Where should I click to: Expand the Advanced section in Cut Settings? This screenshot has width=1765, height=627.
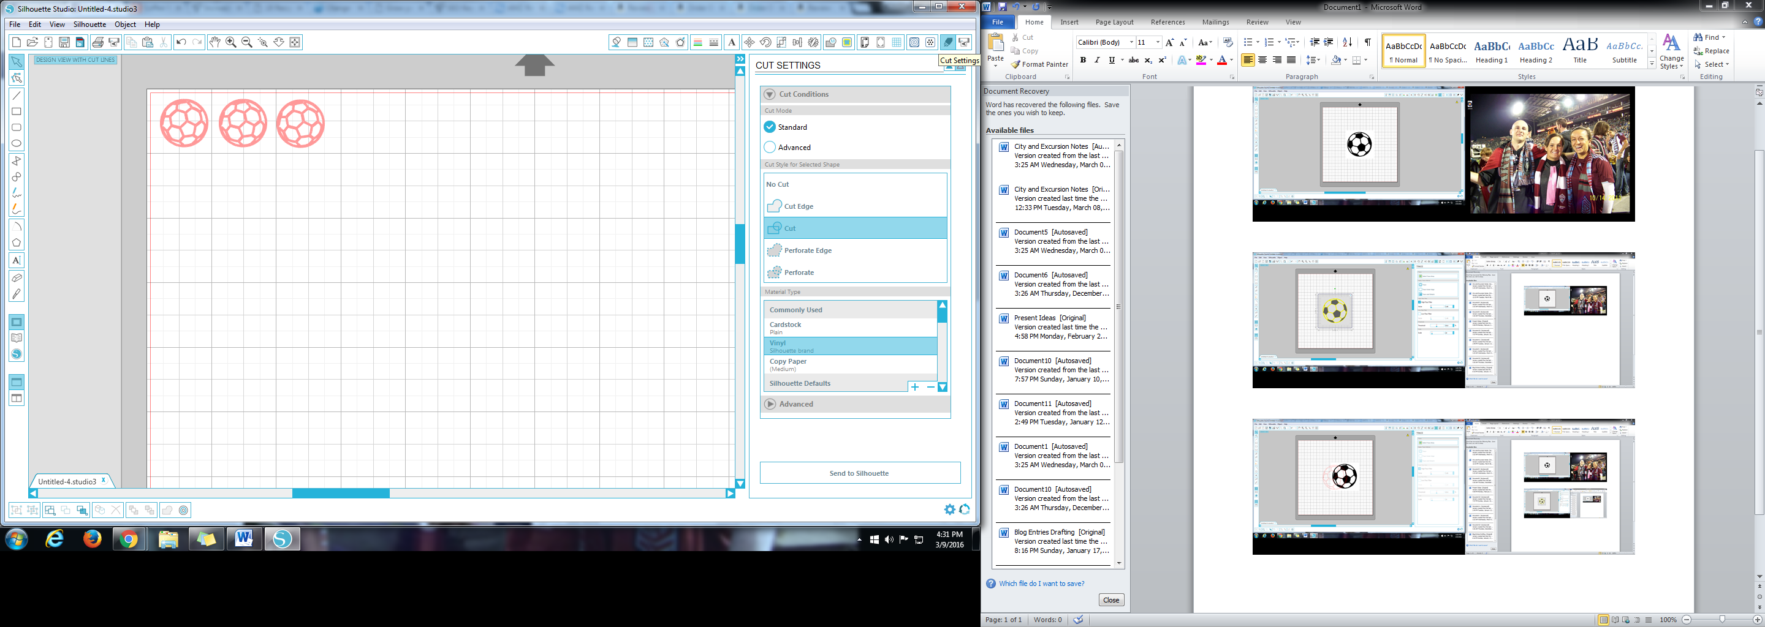[770, 404]
